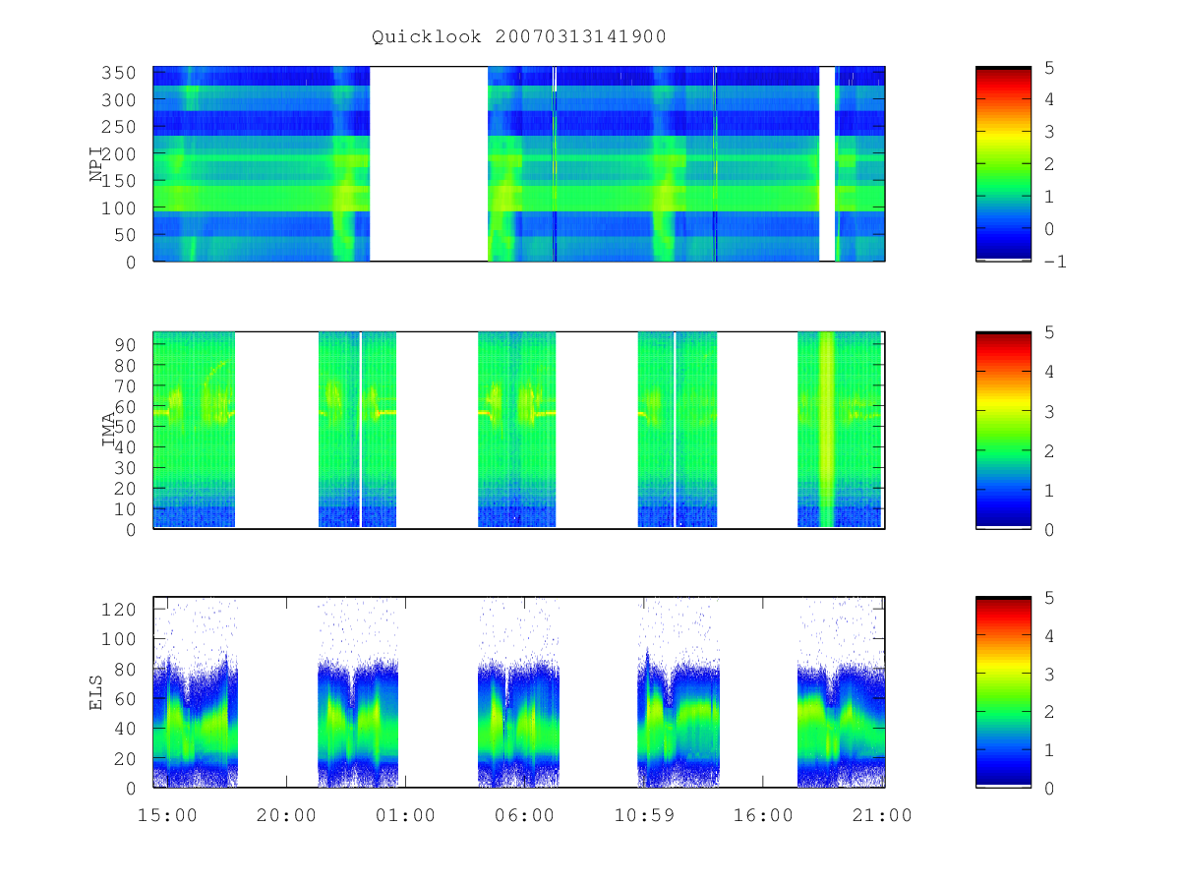
Task: Click the 10:59 time axis label
Action: (644, 814)
